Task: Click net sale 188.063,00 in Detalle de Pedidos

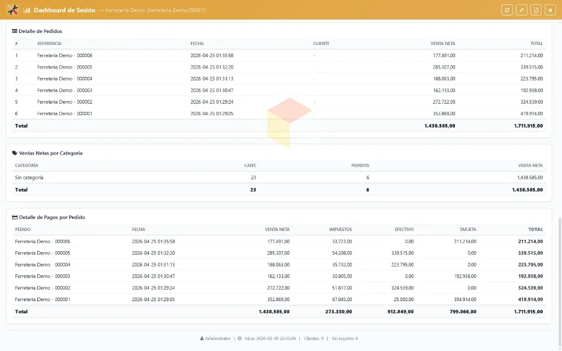Action: point(444,78)
